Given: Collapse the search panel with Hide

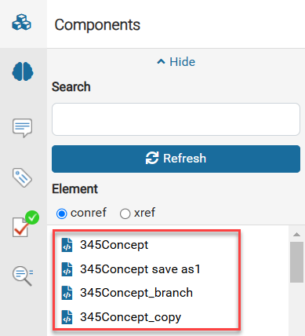Looking at the screenshot, I should point(176,62).
